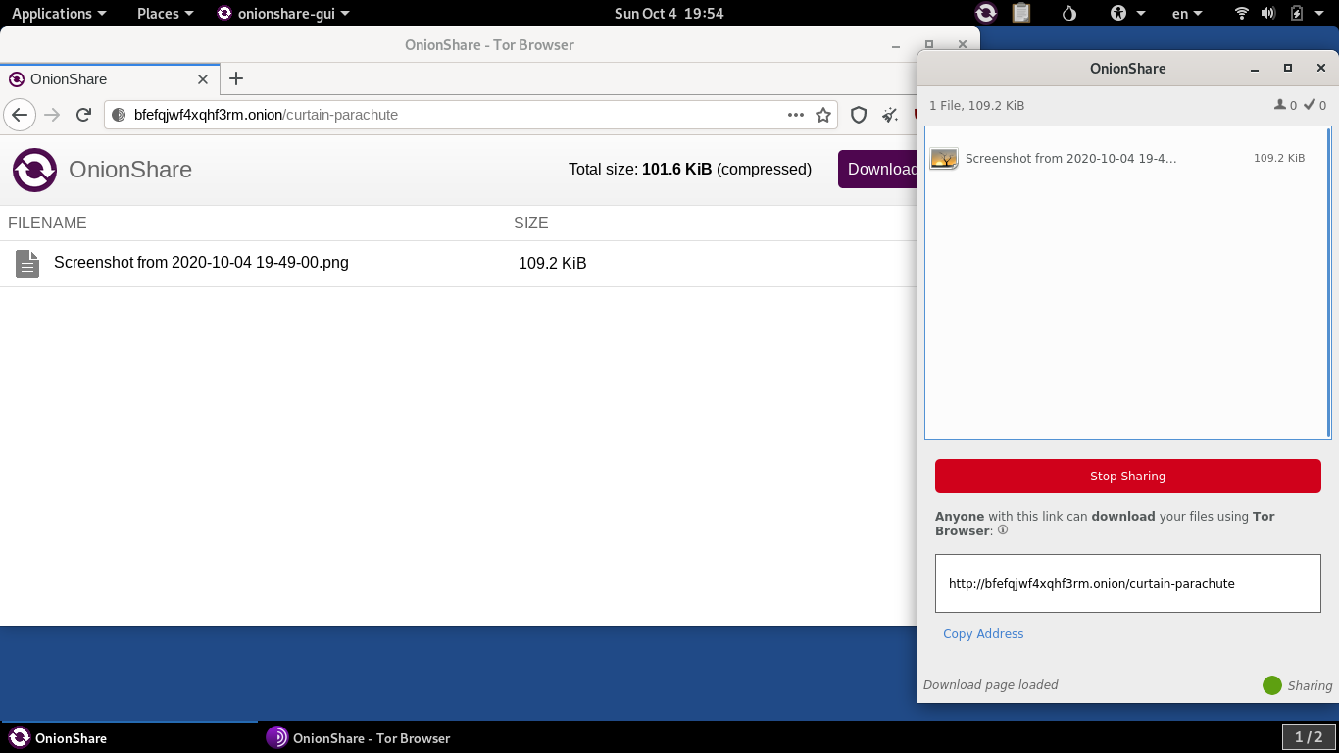1339x753 pixels.
Task: Click the browser Back arrow button
Action: tap(20, 115)
